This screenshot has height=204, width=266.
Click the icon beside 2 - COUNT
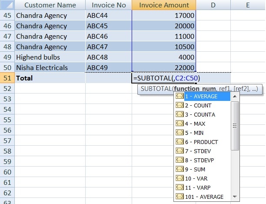pos(180,105)
